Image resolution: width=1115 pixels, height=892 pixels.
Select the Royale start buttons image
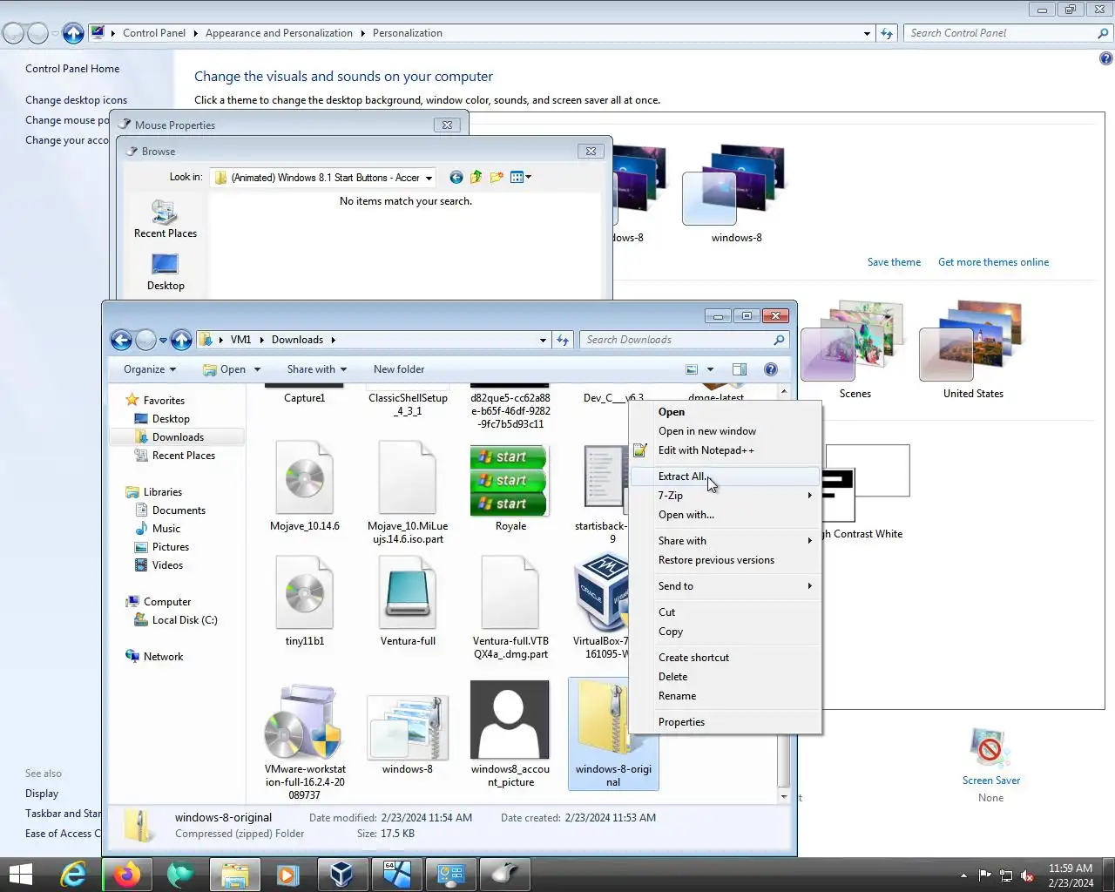(510, 488)
